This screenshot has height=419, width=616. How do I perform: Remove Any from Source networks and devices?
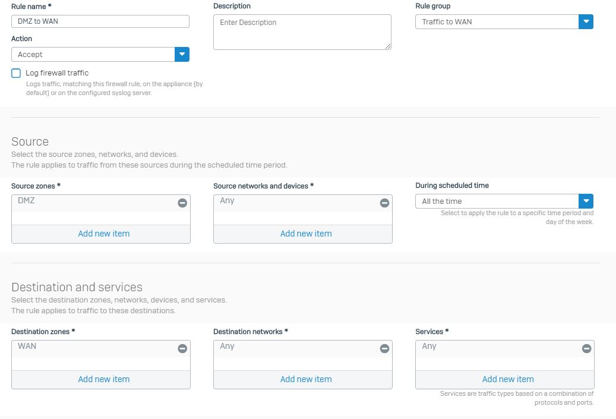384,203
